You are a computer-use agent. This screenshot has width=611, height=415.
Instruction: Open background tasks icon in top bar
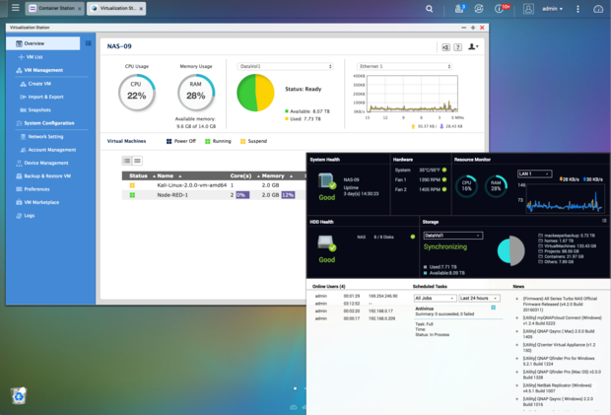point(460,9)
